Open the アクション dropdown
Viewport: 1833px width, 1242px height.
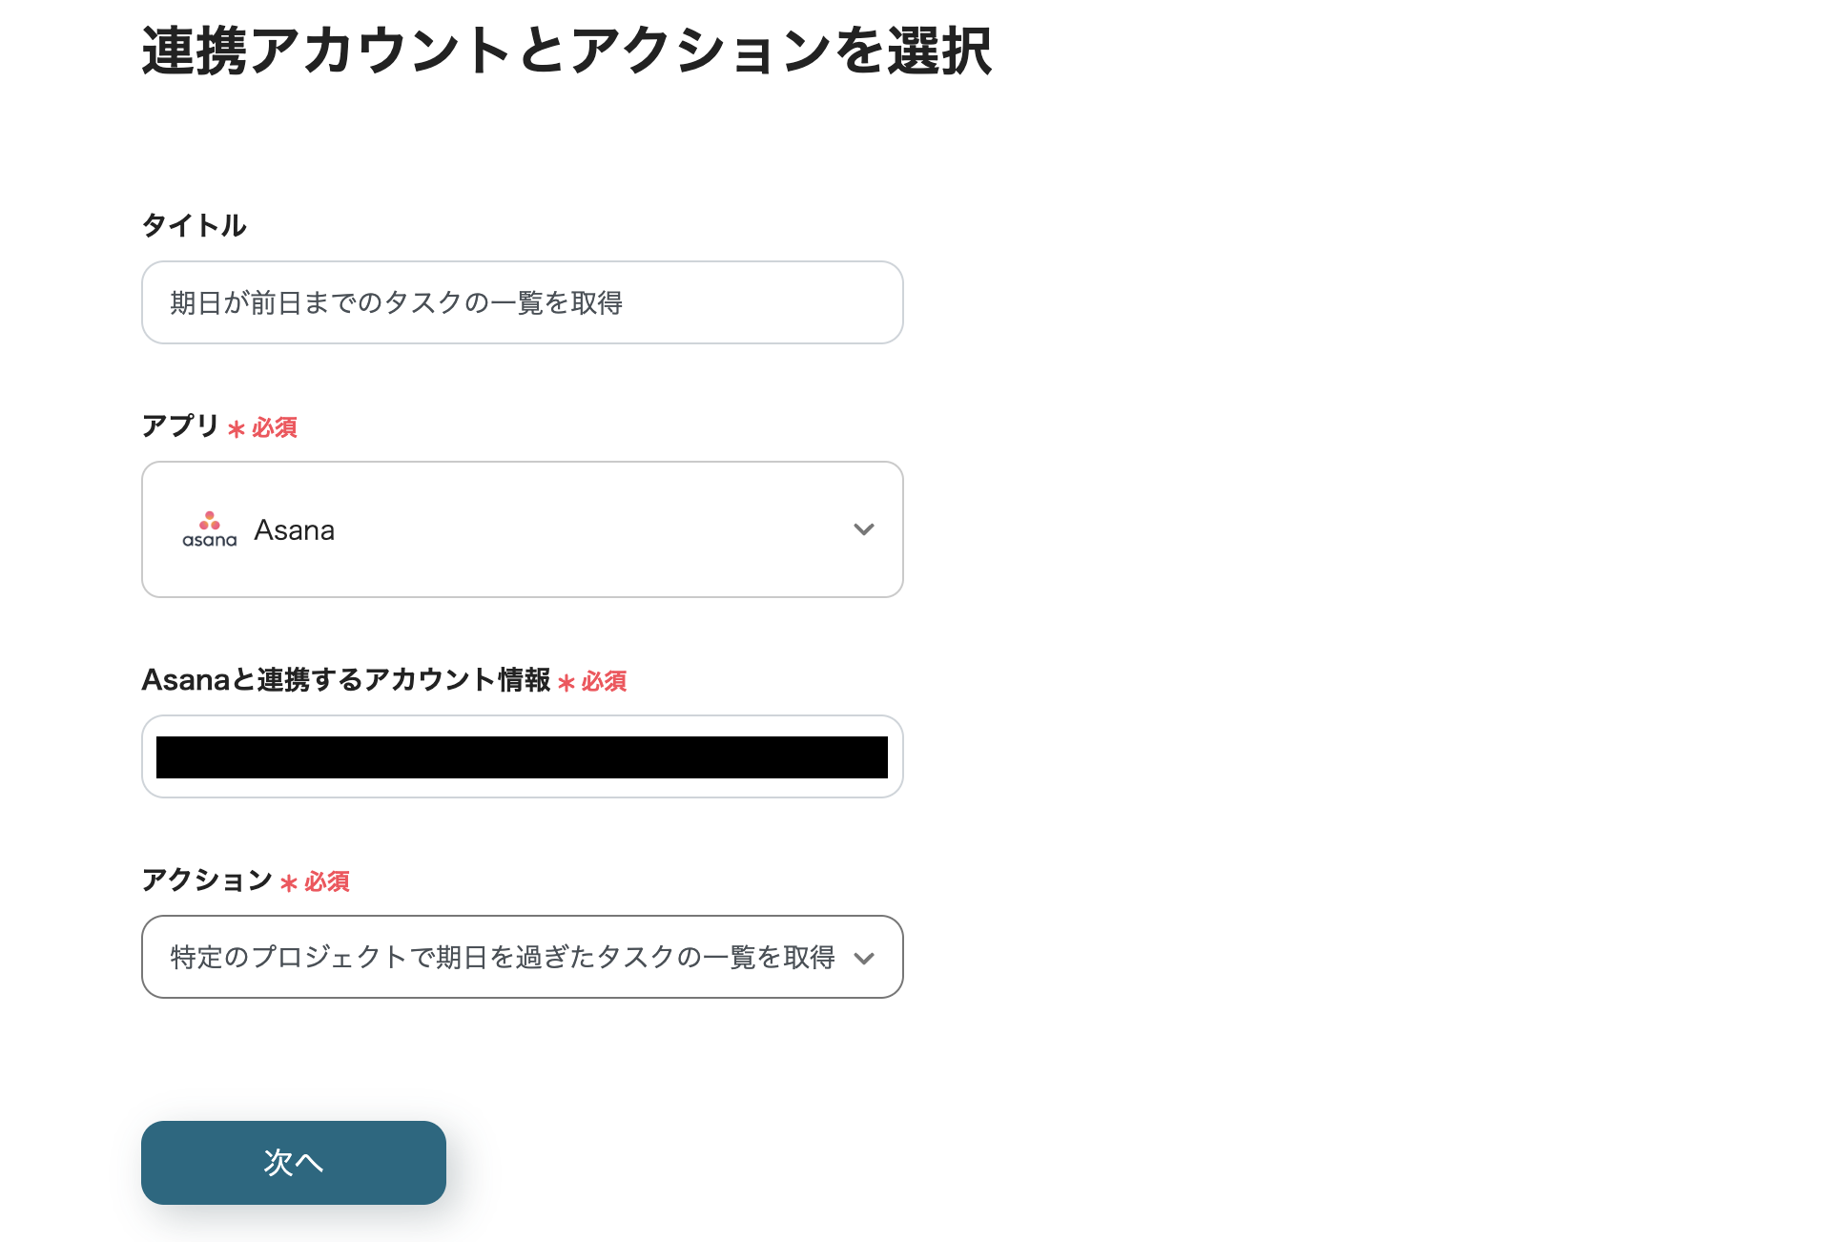[522, 957]
